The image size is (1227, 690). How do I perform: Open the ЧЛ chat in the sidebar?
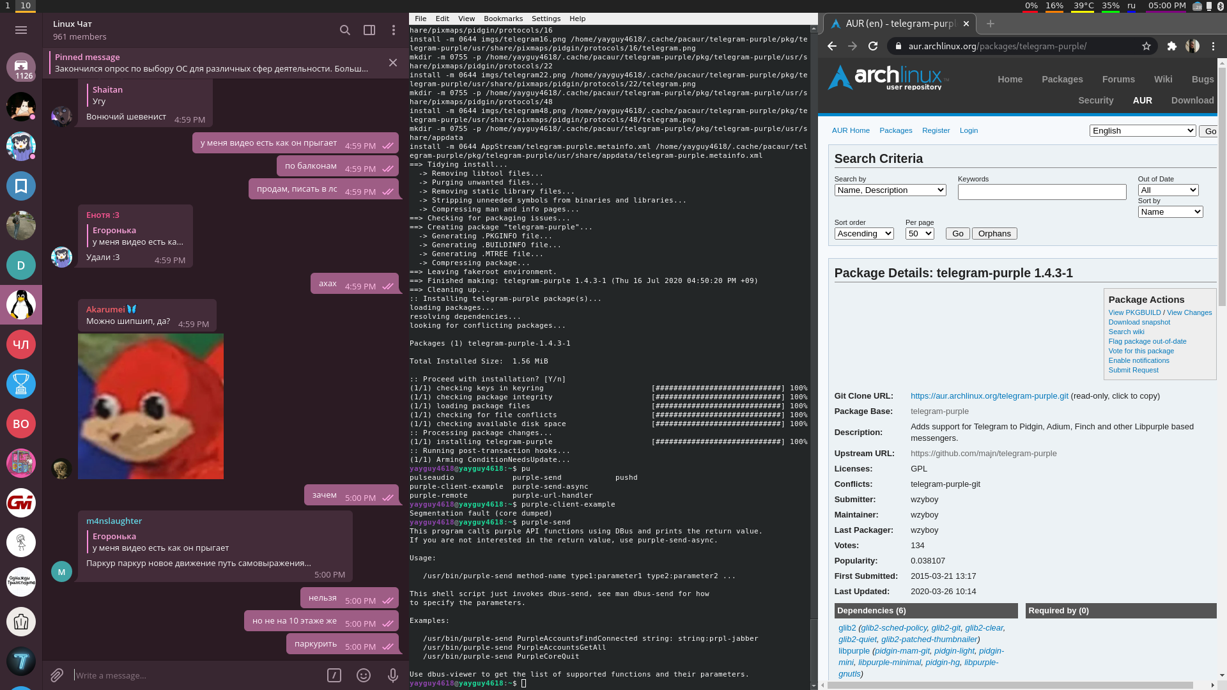[21, 344]
